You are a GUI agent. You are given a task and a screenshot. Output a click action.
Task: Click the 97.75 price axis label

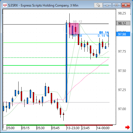point(122,52)
